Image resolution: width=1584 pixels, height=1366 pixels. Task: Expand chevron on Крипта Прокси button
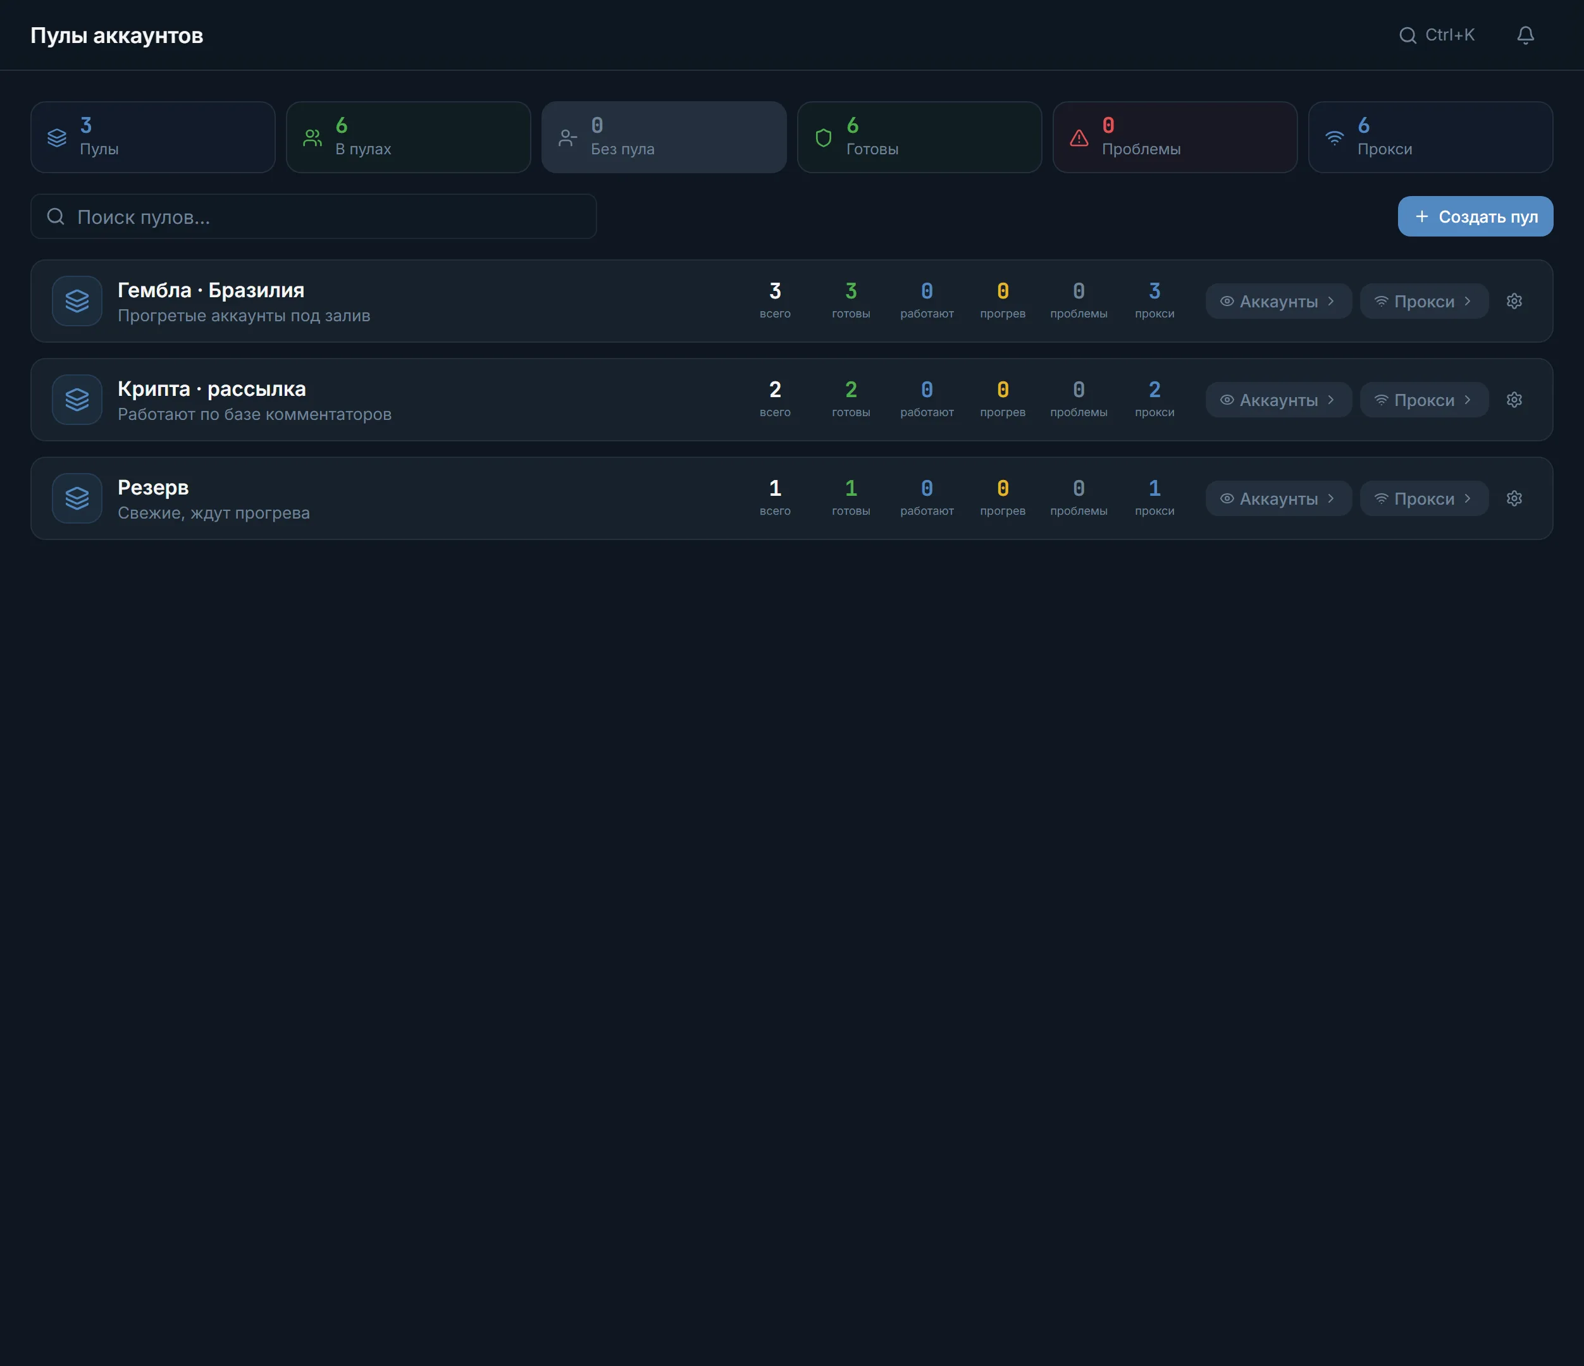pos(1467,400)
